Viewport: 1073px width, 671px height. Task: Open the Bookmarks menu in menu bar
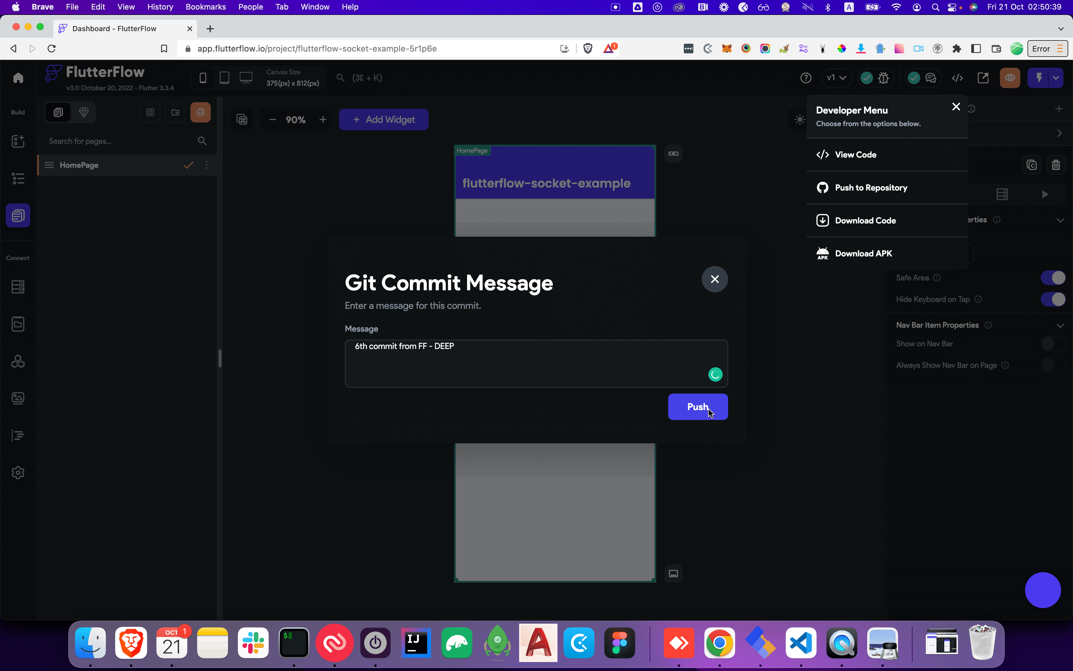click(205, 7)
